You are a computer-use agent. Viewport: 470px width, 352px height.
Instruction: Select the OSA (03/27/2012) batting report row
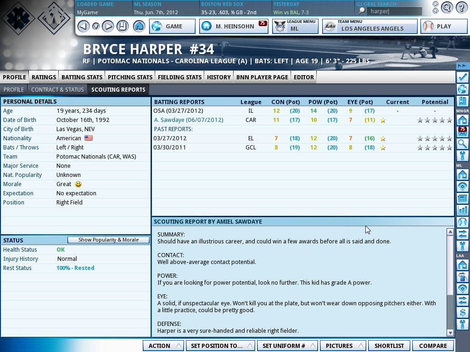303,111
